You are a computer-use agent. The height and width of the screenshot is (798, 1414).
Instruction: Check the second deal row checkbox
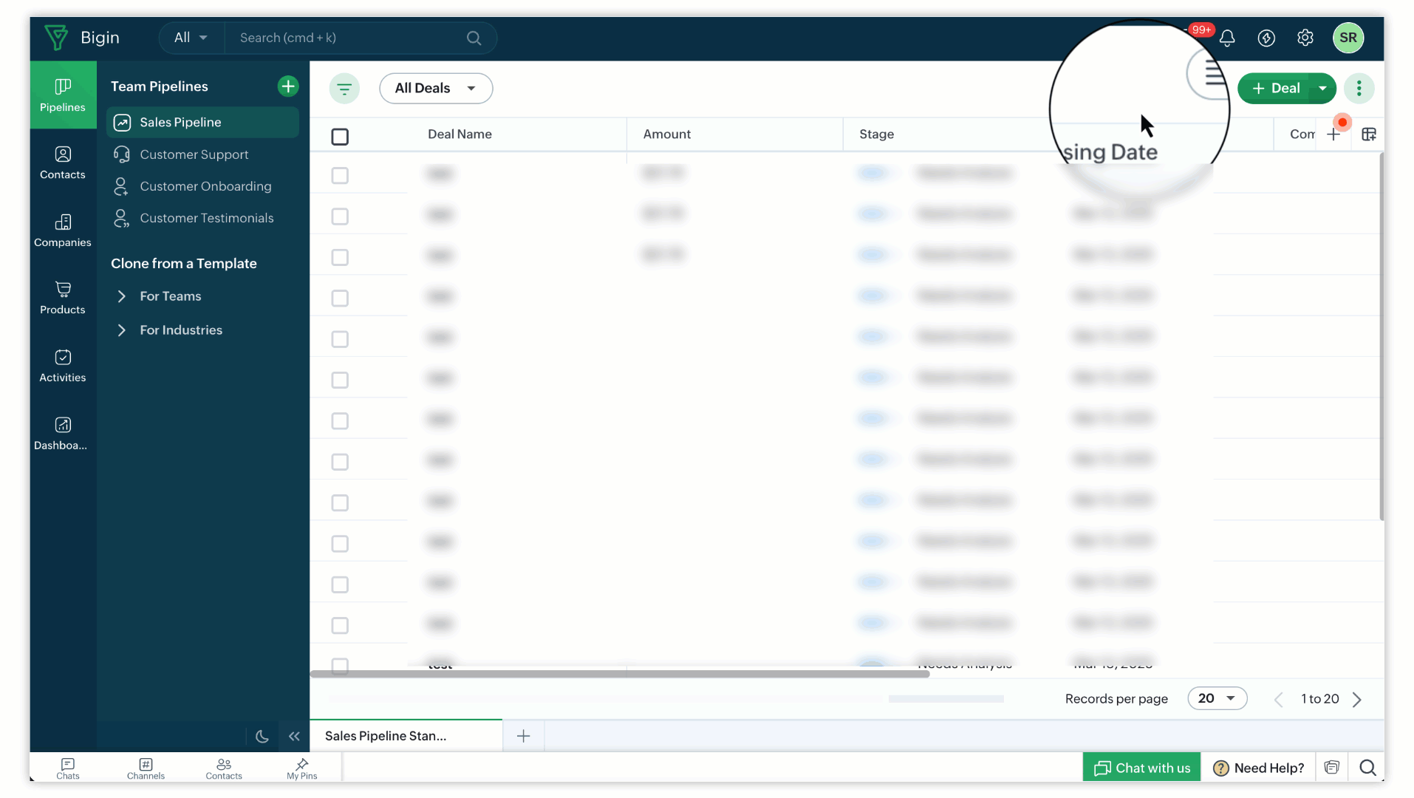pos(340,216)
